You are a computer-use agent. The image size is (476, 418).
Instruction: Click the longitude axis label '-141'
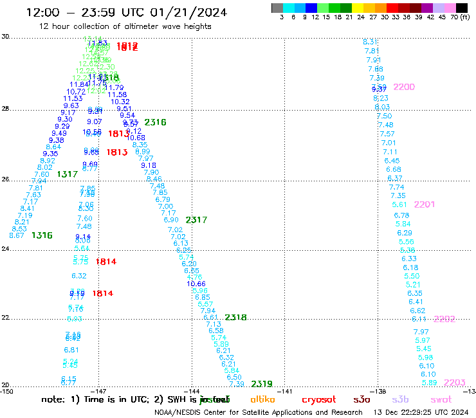(284, 392)
